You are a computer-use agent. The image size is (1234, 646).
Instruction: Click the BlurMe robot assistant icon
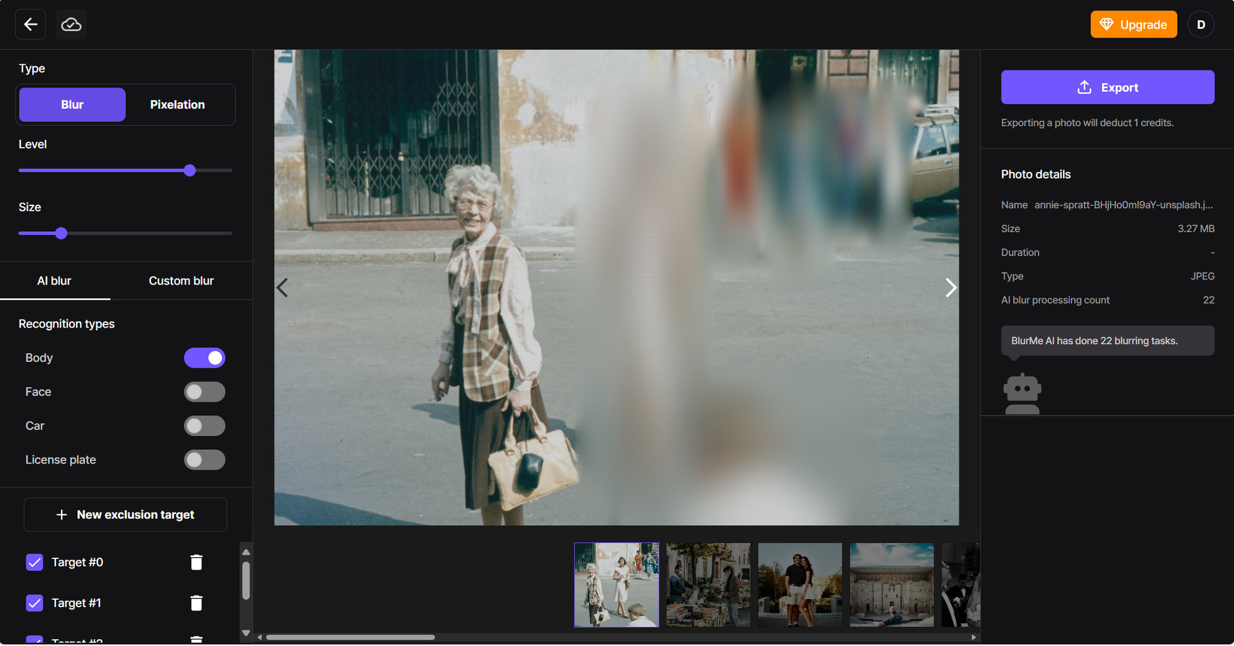[1022, 394]
